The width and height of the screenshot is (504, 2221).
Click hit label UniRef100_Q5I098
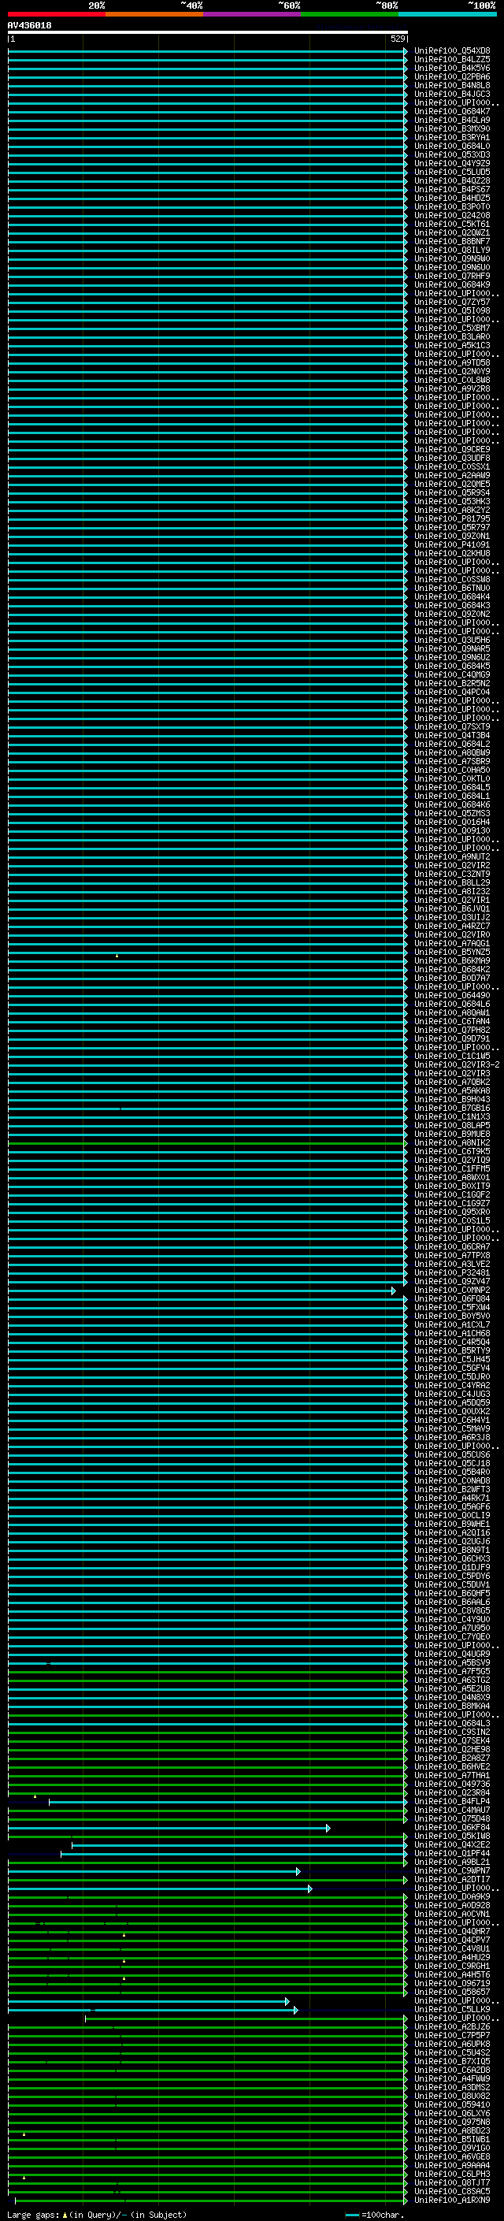452,311
